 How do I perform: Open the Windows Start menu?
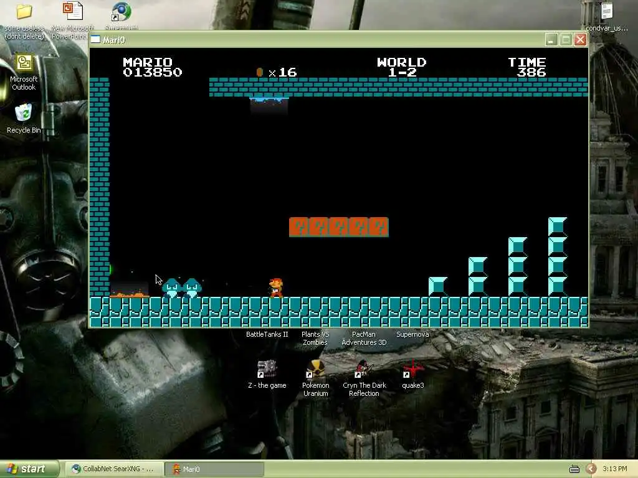(29, 469)
